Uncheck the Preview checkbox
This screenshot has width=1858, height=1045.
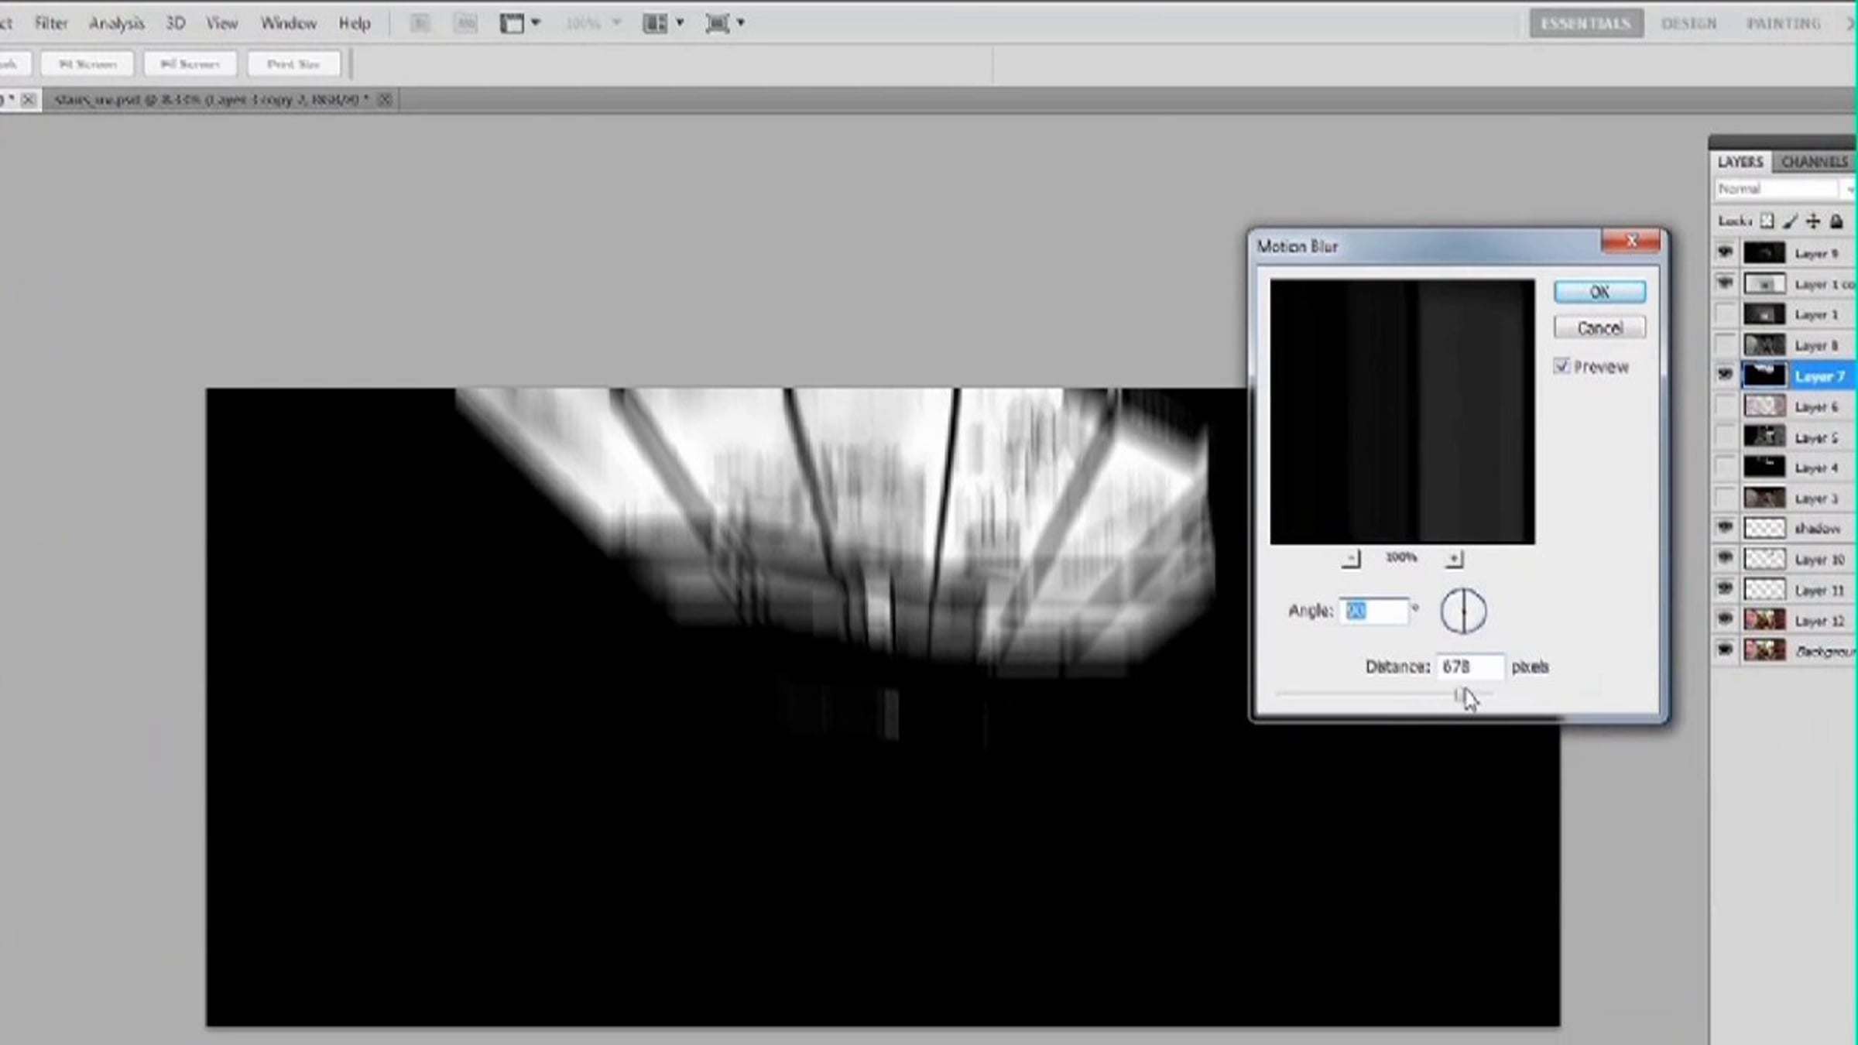[x=1561, y=366]
